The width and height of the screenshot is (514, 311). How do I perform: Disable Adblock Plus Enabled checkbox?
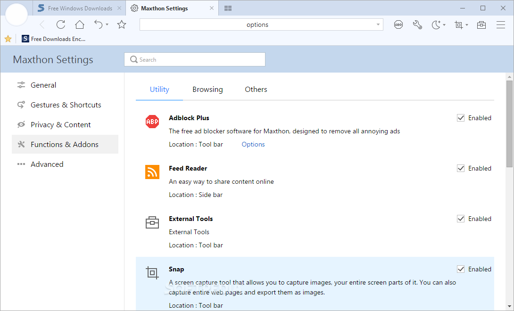click(x=461, y=118)
